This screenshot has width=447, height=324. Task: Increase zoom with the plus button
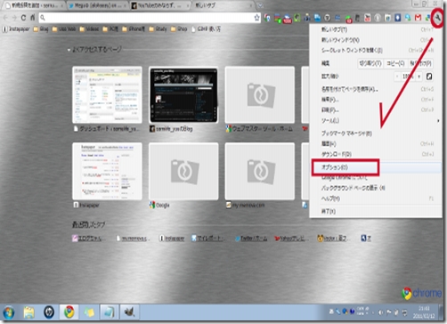pyautogui.click(x=419, y=77)
